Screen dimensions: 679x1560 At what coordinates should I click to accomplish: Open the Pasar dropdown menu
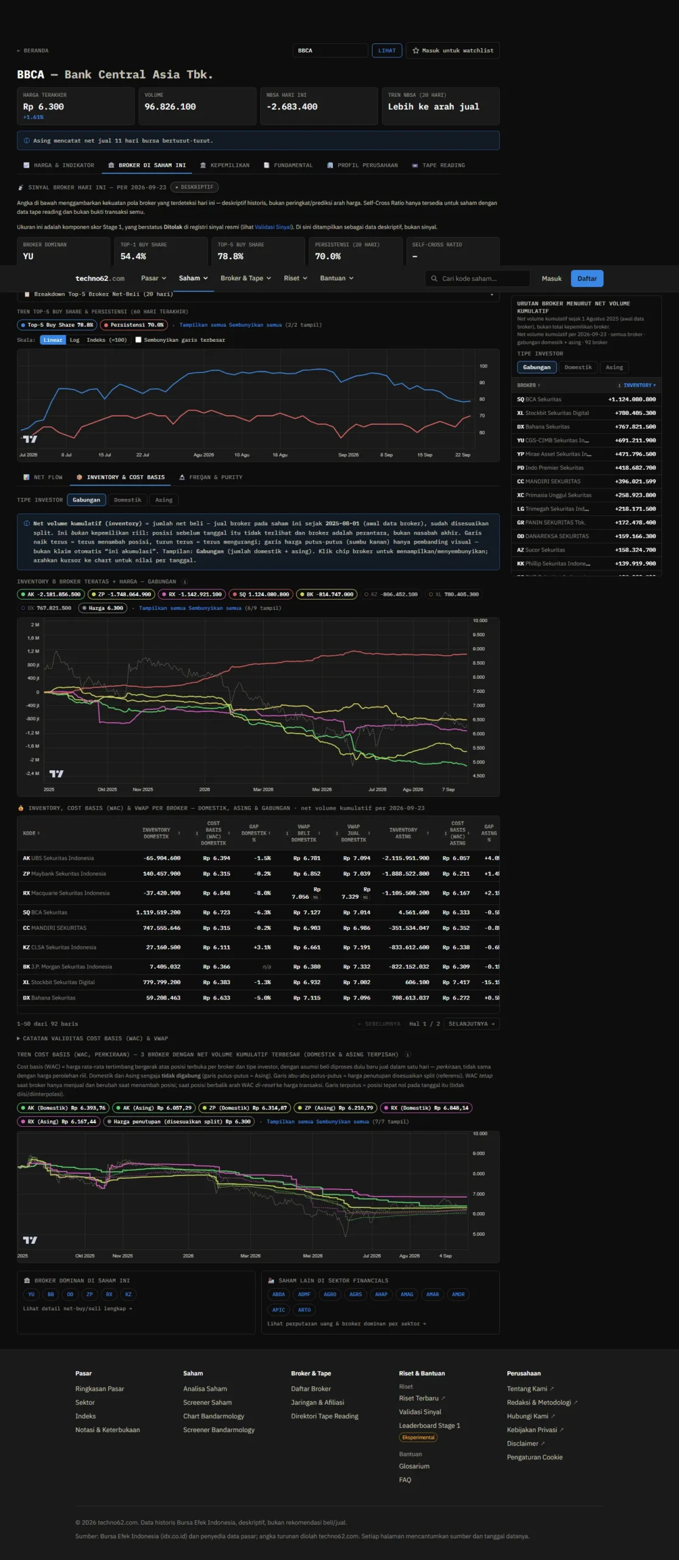pos(153,278)
